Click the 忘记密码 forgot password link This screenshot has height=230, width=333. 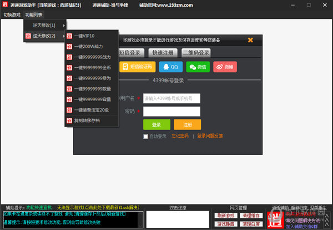click(x=180, y=136)
